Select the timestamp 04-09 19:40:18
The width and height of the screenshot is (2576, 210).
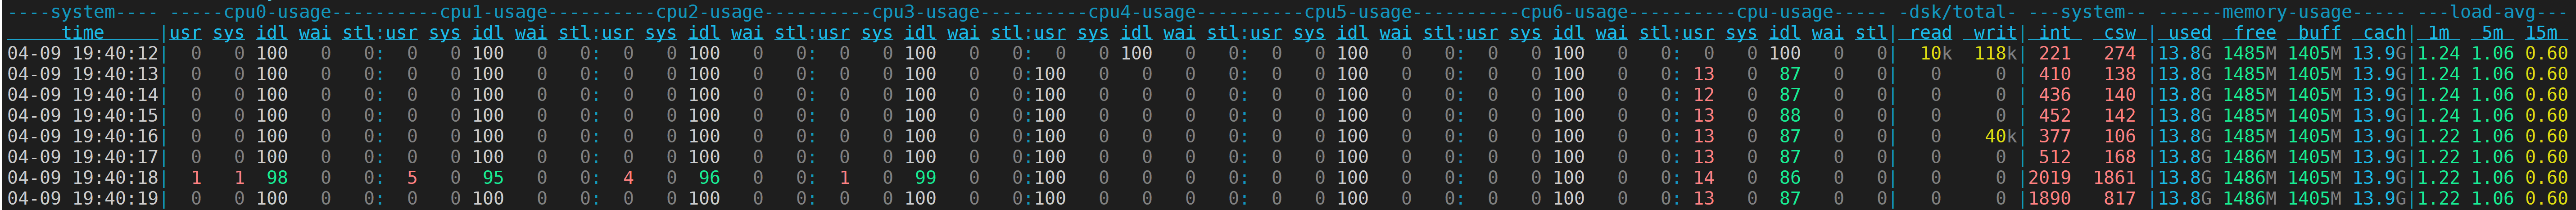83,178
